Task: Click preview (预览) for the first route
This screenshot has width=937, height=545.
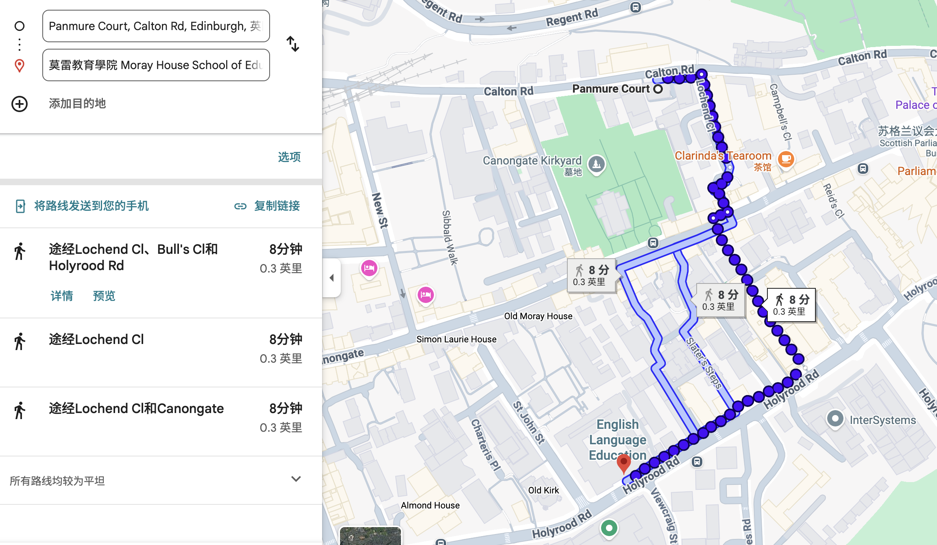Action: tap(104, 296)
